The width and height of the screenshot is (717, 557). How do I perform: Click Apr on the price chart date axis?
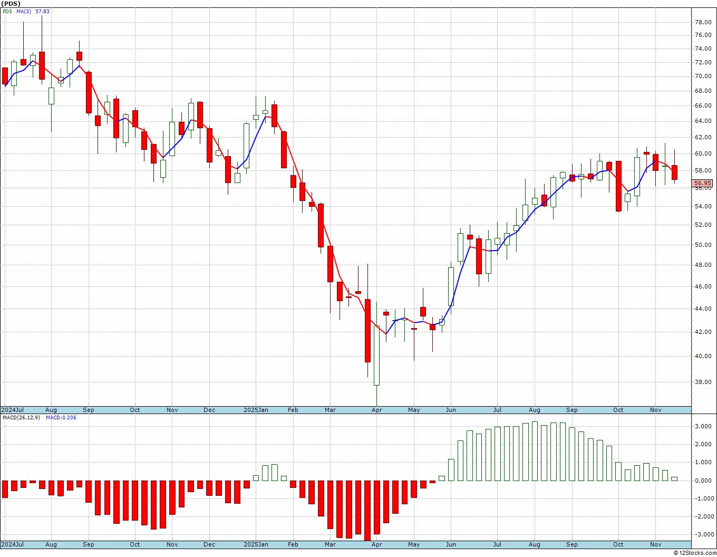(x=376, y=410)
